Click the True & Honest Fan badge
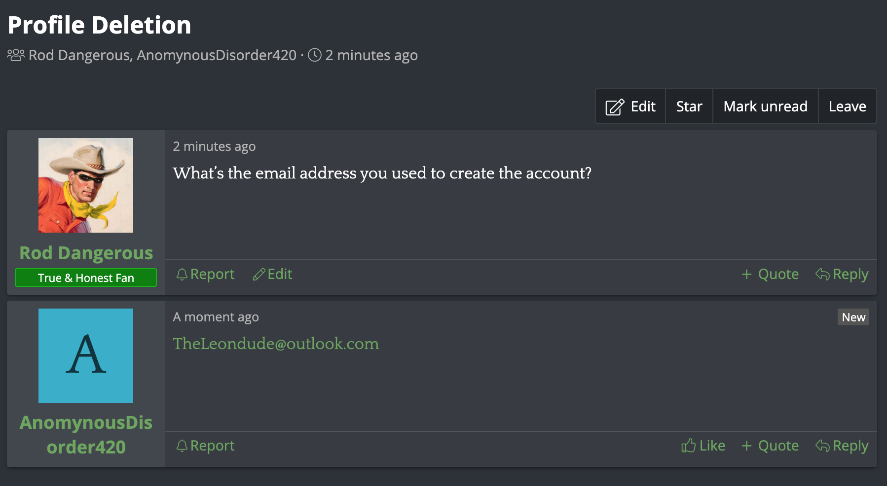This screenshot has height=486, width=887. point(86,278)
